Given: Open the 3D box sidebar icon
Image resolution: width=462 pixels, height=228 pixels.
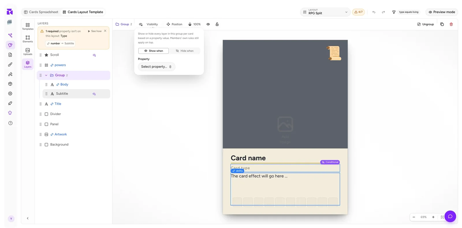Looking at the screenshot, I should (10, 84).
